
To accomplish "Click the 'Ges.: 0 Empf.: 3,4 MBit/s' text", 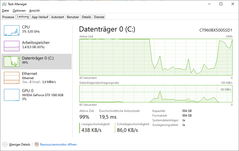I will [39, 82].
